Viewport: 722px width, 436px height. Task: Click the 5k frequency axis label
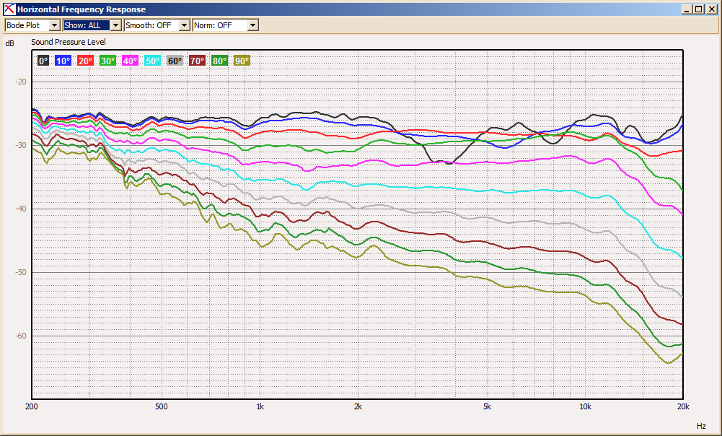point(487,406)
